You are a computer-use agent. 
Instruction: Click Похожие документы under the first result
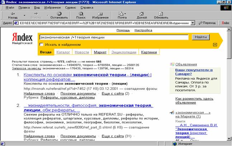[x=78, y=94]
